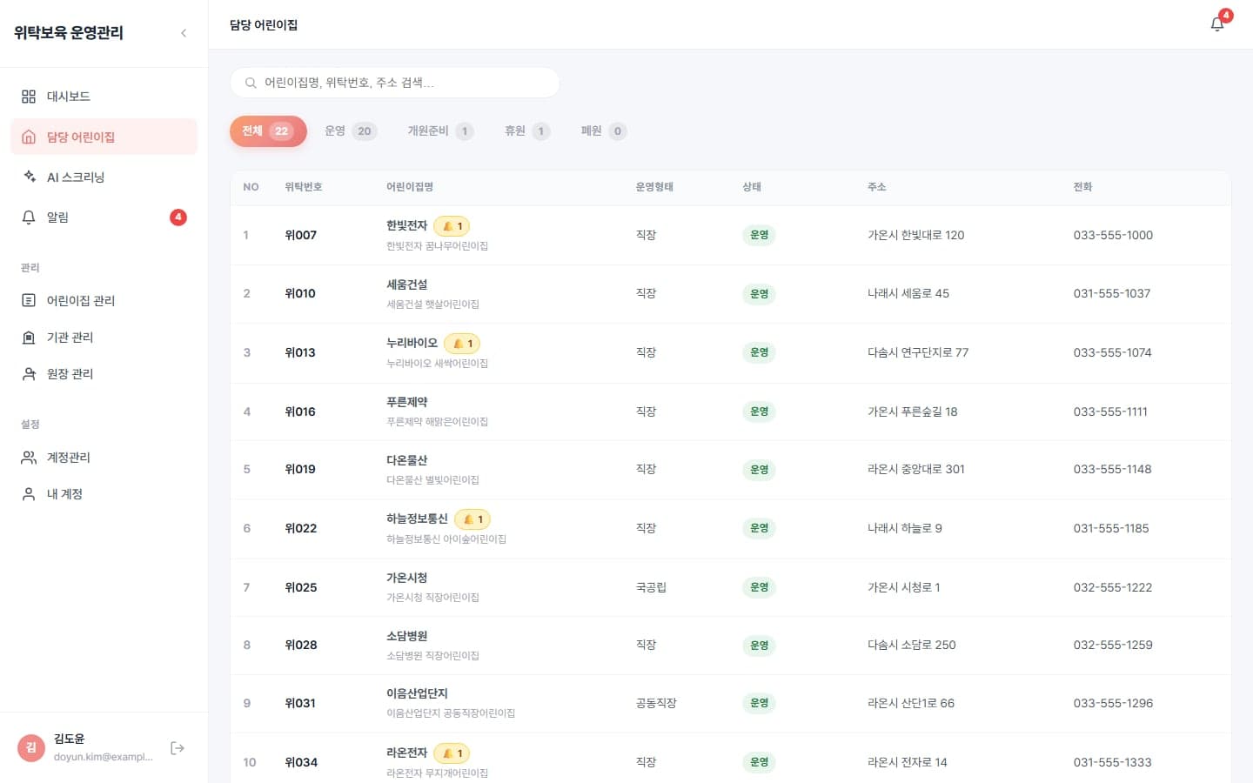Open 대시보드 from the sidebar
The width and height of the screenshot is (1253, 783).
click(x=104, y=97)
